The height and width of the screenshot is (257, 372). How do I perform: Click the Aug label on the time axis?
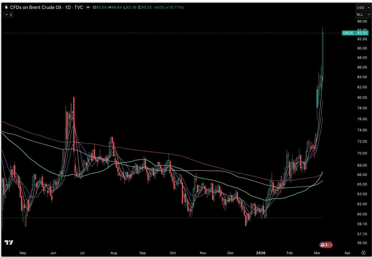(114, 253)
